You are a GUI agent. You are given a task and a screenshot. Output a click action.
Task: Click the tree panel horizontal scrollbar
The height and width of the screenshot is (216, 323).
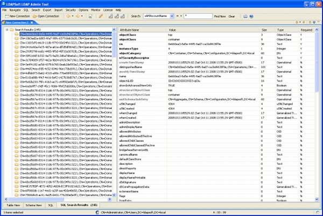click(x=58, y=199)
